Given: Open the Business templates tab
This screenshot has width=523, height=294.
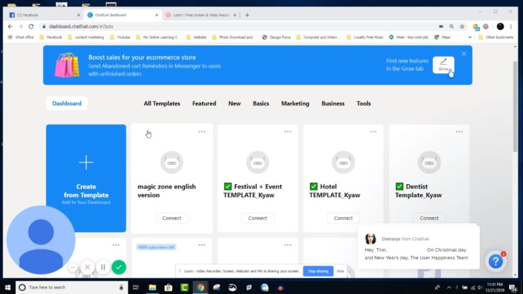Looking at the screenshot, I should point(333,103).
